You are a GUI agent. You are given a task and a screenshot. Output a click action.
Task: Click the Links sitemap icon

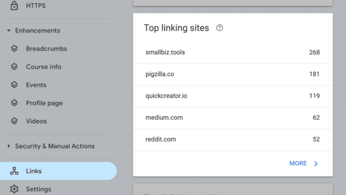14,171
